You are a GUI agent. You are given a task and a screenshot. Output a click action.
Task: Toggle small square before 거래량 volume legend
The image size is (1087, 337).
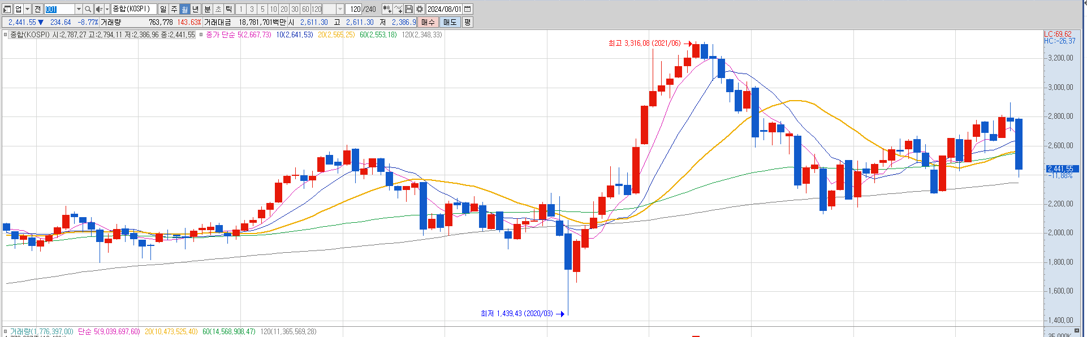tap(6, 332)
